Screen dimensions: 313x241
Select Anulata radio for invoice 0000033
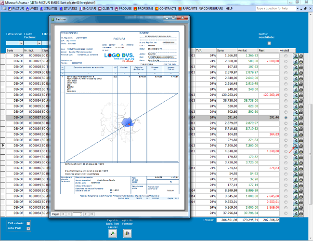(286, 95)
